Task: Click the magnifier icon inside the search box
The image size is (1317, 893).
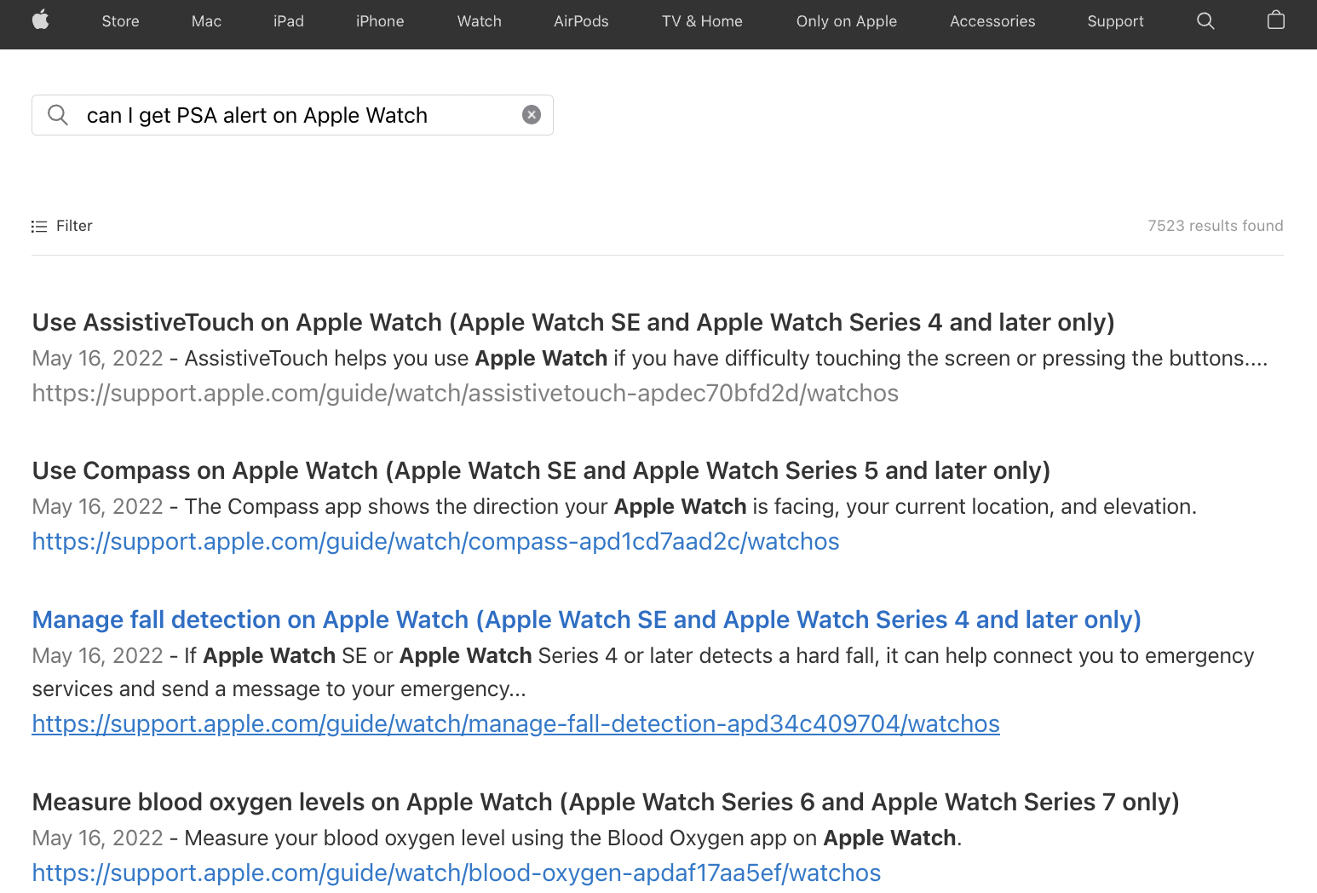Action: point(58,115)
